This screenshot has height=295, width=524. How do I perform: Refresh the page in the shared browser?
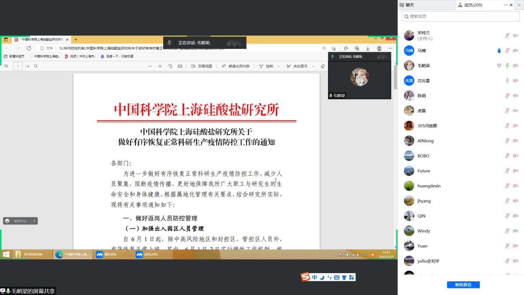coord(29,48)
